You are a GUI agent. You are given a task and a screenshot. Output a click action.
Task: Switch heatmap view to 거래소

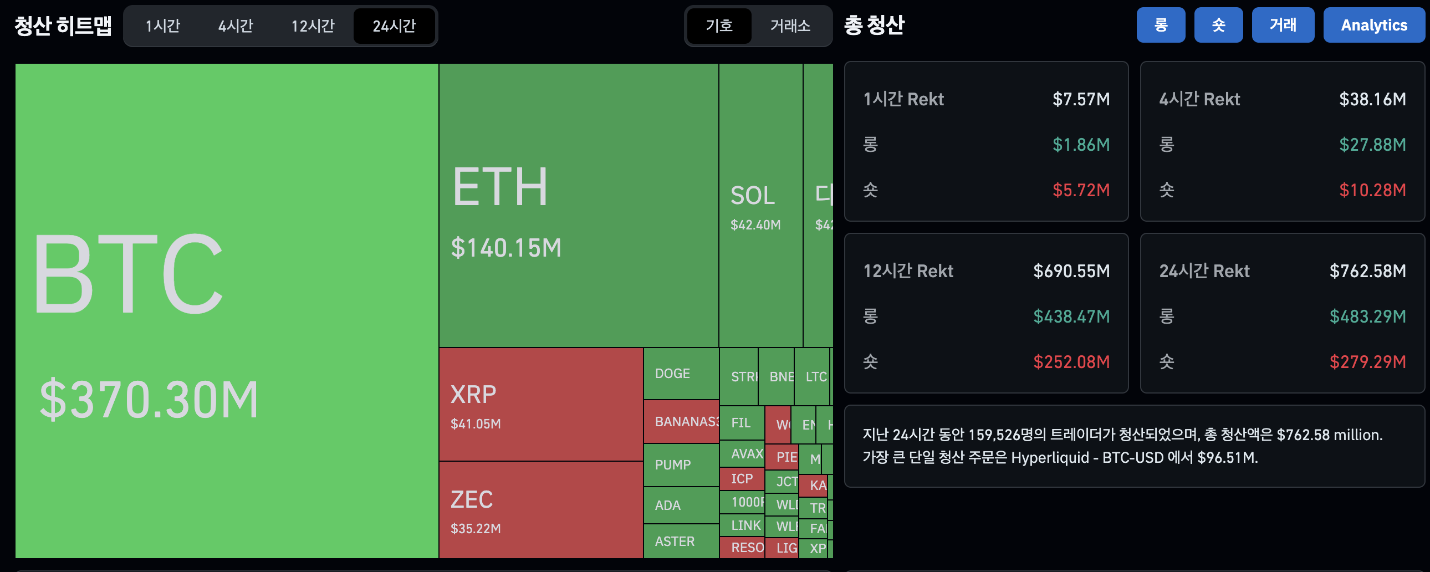790,26
